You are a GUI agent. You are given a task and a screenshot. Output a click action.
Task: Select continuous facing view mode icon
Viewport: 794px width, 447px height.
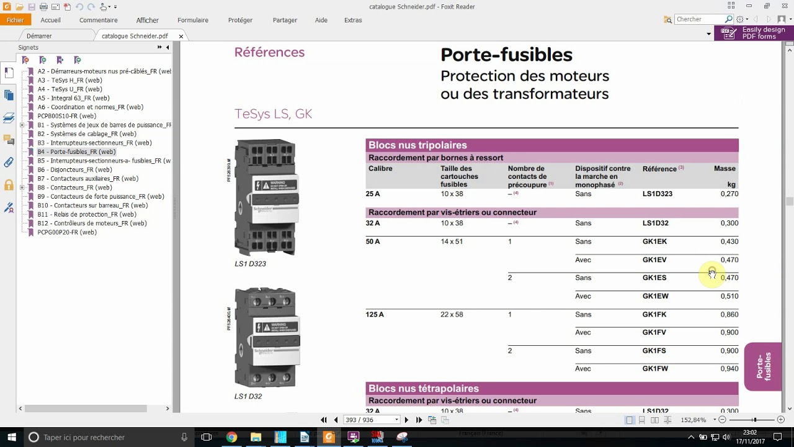point(667,420)
